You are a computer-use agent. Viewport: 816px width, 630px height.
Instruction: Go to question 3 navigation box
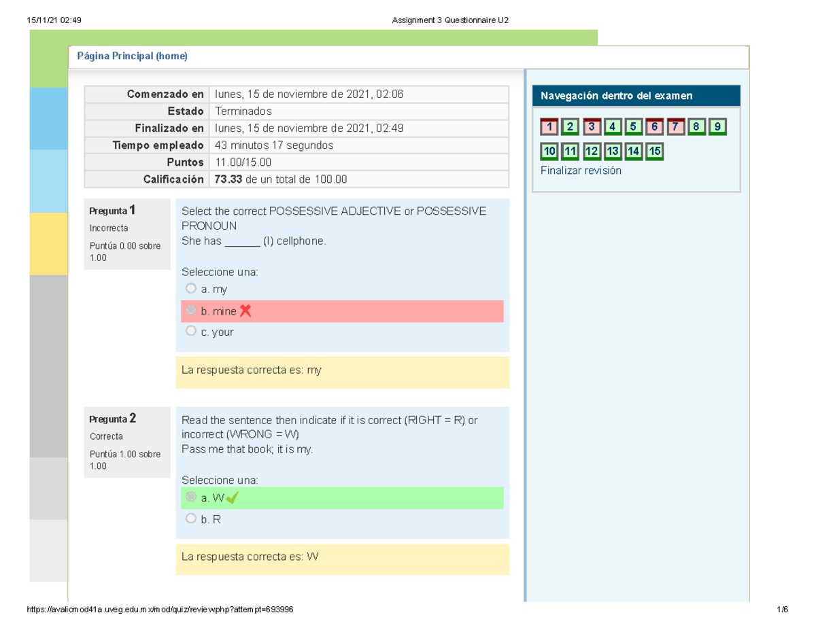tap(592, 126)
